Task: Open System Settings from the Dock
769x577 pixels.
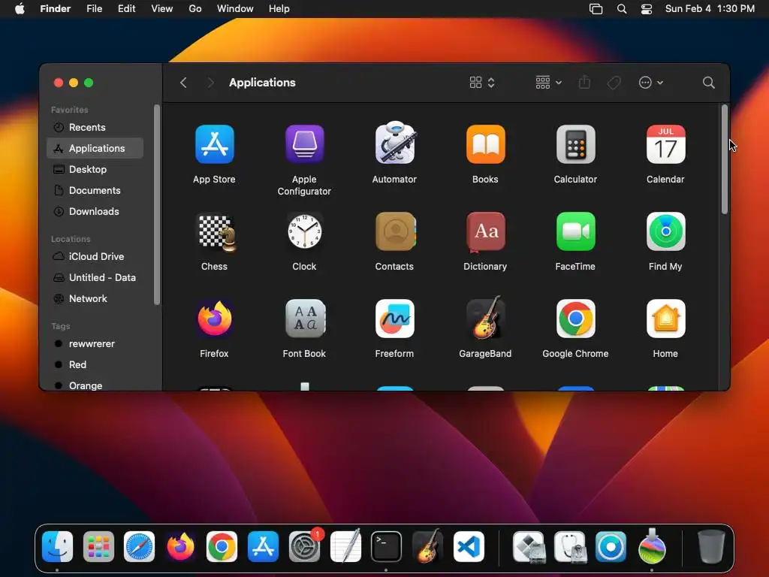Action: [304, 547]
